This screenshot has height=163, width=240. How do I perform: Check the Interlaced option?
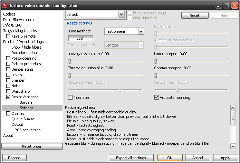point(70,97)
